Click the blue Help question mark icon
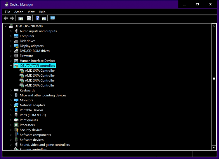 pyautogui.click(x=37, y=18)
